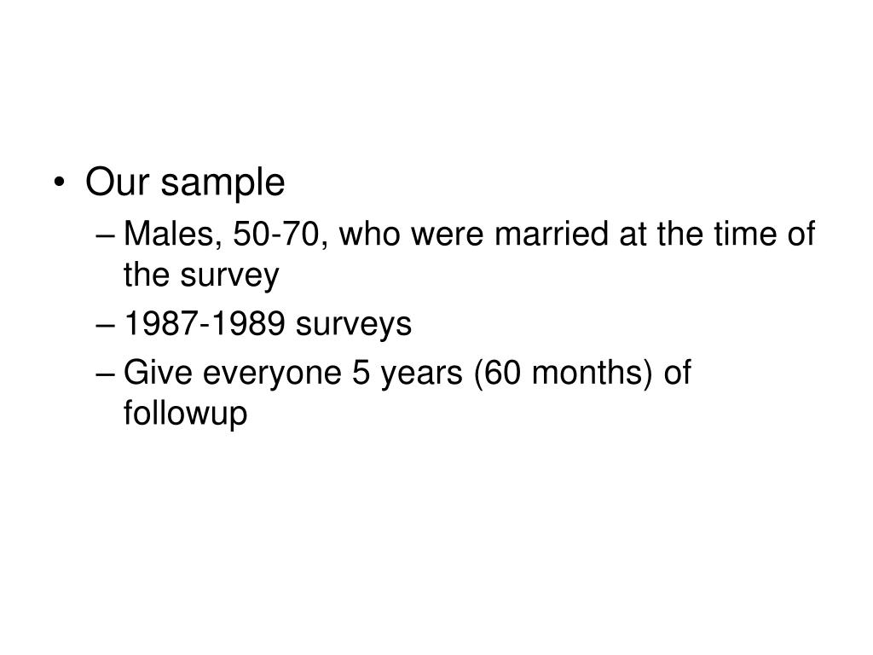Click the word "surveys"

pyautogui.click(x=354, y=326)
